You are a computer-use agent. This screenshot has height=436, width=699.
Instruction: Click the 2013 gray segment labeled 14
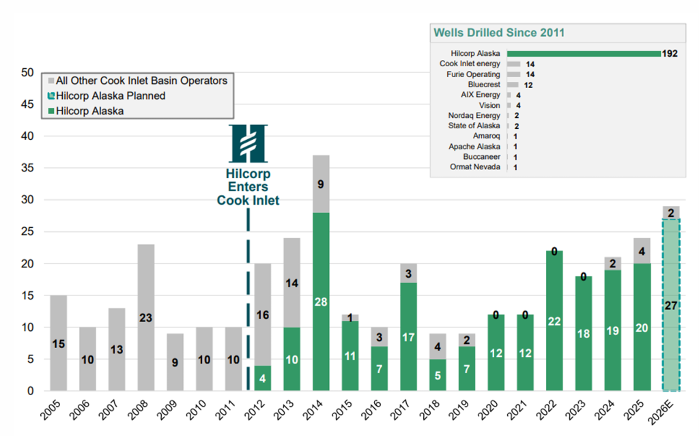click(292, 282)
